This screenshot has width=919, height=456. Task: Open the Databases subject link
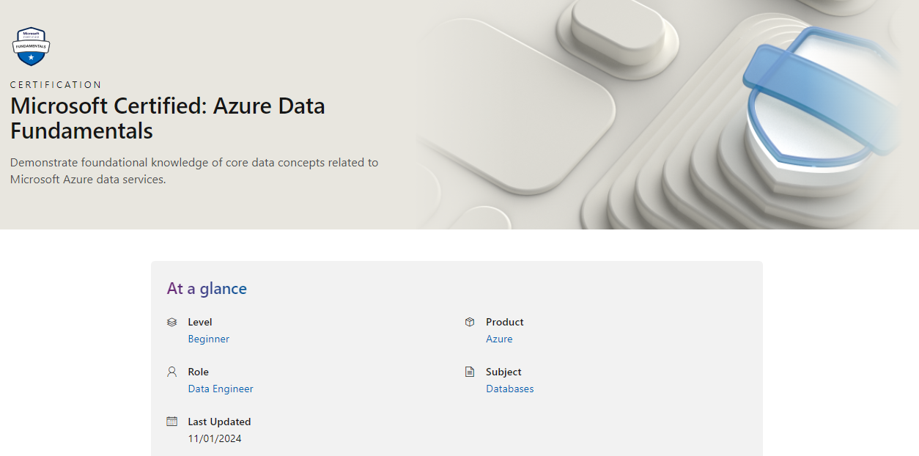[x=510, y=389]
